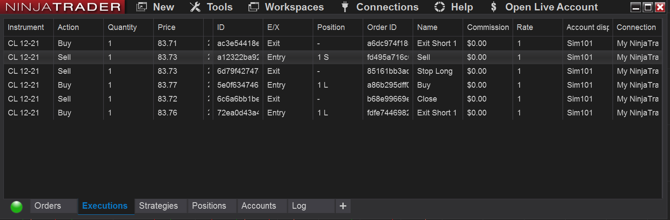Screen dimensions: 670x220
Task: Click the green connection status light
Action: tap(17, 207)
